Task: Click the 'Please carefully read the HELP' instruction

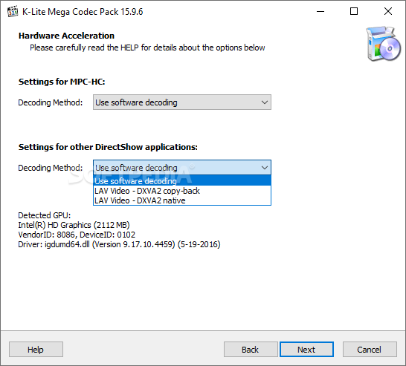Action: pyautogui.click(x=147, y=48)
